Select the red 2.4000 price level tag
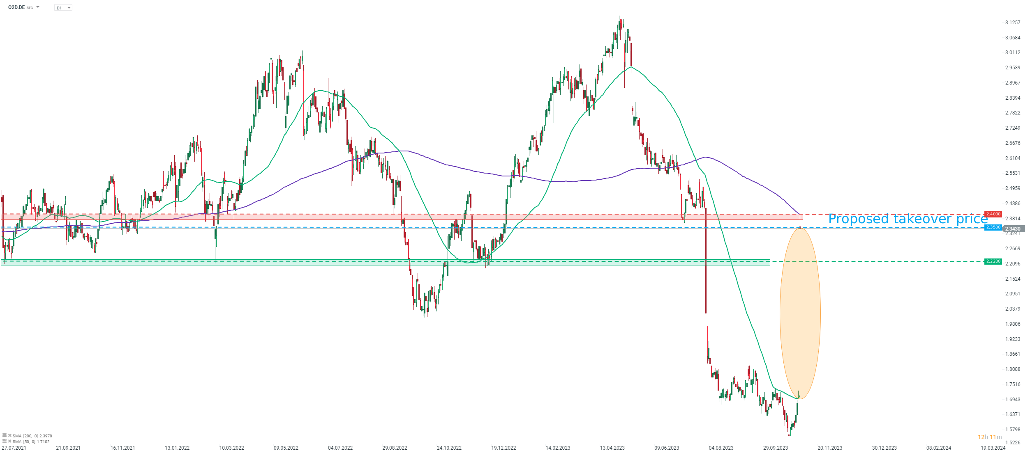This screenshot has width=1030, height=455. 993,214
